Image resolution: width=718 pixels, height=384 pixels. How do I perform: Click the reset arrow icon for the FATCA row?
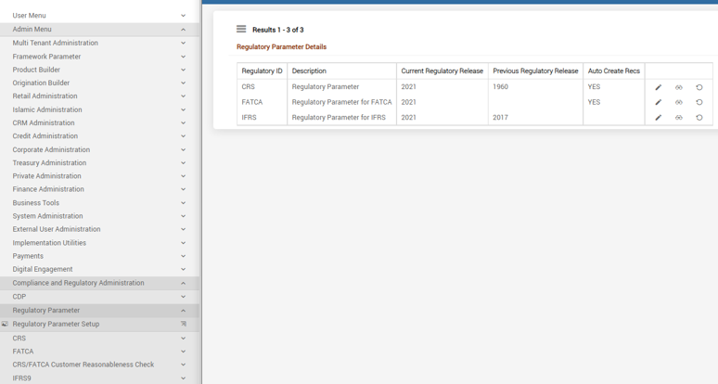click(699, 103)
